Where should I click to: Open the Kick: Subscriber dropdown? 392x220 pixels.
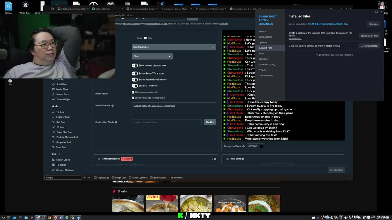click(174, 47)
